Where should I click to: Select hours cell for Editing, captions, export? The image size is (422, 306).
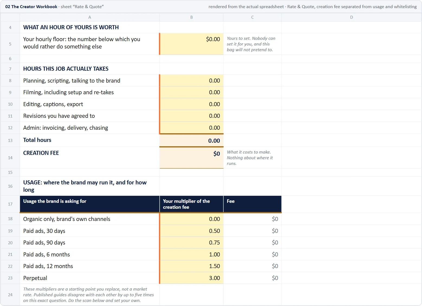[x=192, y=104]
